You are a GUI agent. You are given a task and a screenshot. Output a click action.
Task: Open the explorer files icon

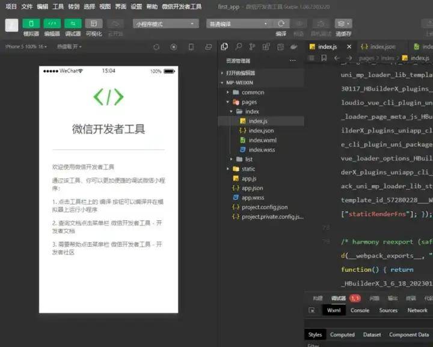(x=224, y=47)
